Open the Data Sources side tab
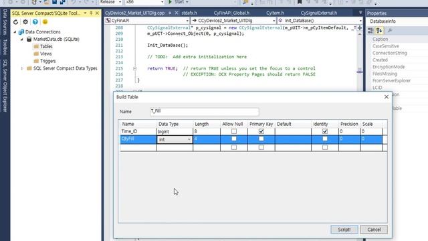 point(5,22)
